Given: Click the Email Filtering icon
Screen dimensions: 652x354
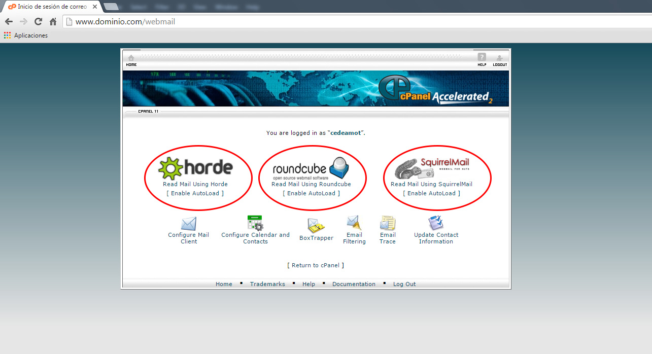Looking at the screenshot, I should click(x=354, y=223).
